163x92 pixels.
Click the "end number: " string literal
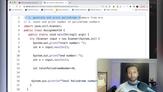(x=69, y=56)
